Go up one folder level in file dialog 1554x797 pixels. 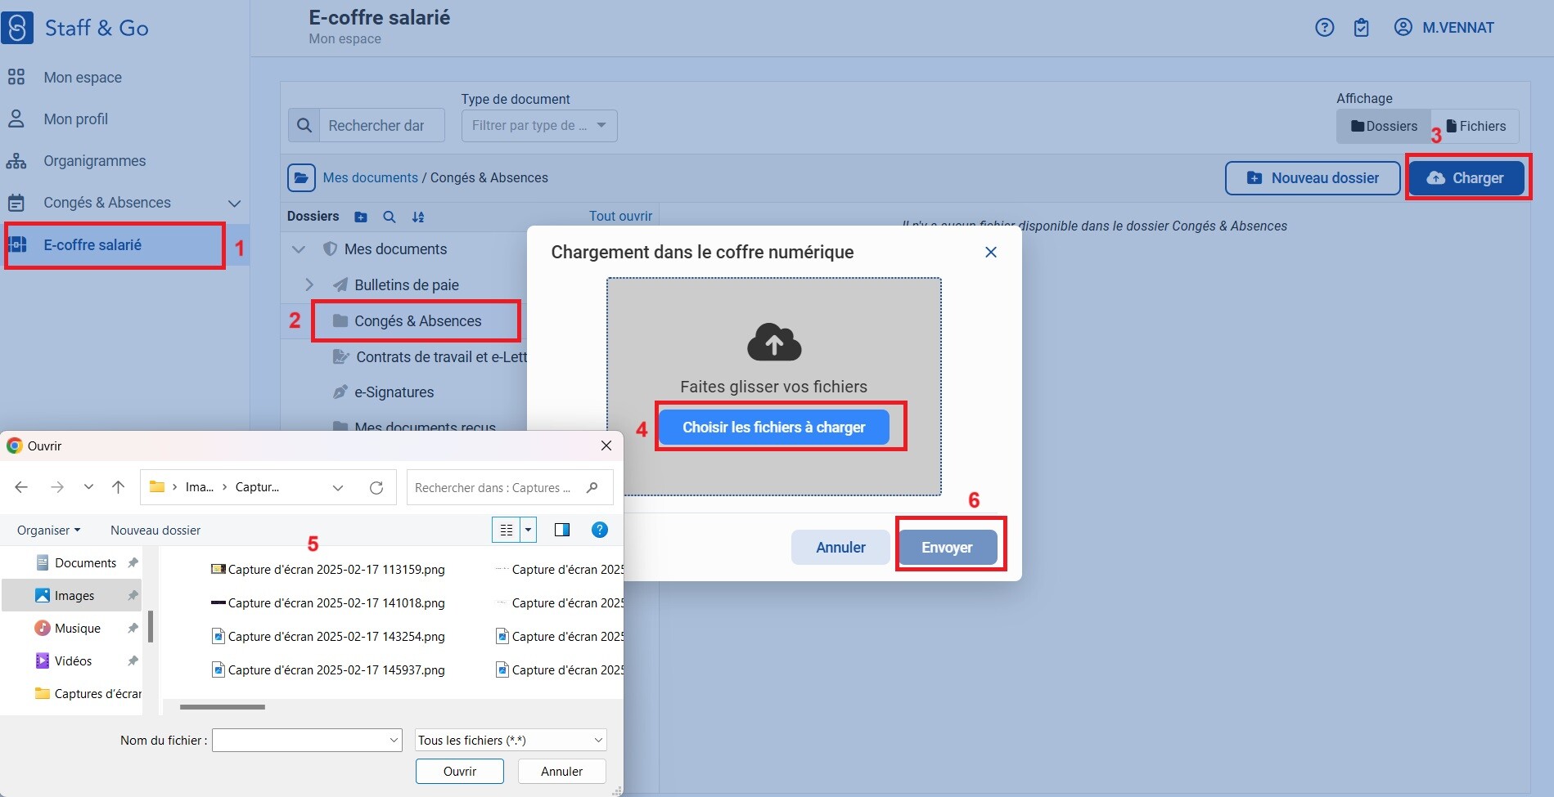[x=118, y=488]
